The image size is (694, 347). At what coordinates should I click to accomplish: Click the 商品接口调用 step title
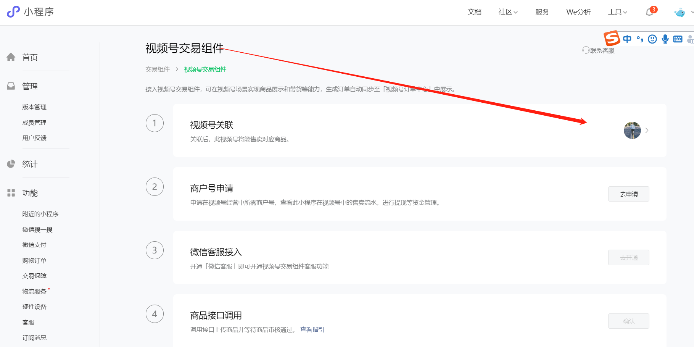click(216, 315)
